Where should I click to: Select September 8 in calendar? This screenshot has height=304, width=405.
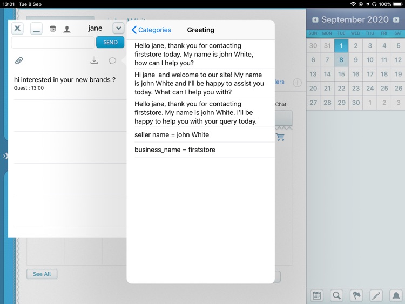pyautogui.click(x=341, y=60)
